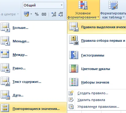Click the color scales icon
Screen dimensions: 126x113
click(73, 68)
